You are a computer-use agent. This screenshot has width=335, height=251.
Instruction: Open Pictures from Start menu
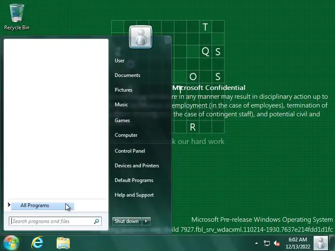[x=124, y=90]
